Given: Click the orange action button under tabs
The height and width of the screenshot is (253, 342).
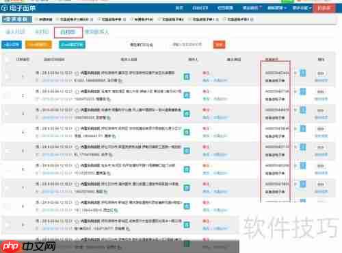Looking at the screenshot, I should click(x=38, y=45).
